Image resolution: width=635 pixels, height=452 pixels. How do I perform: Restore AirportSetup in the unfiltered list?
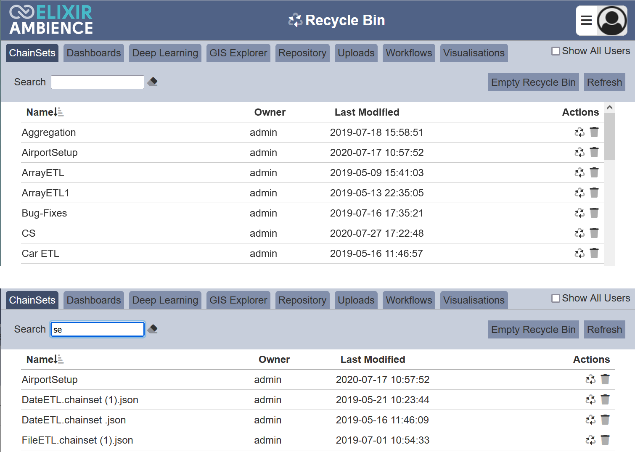click(579, 153)
